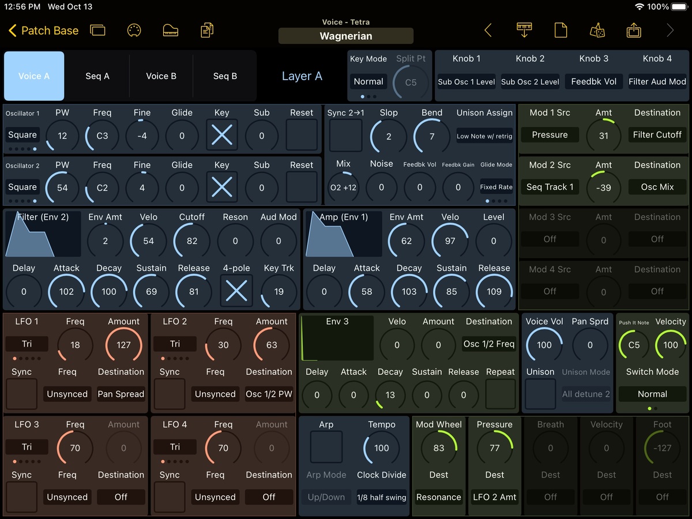Go to next patch arrow
The width and height of the screenshot is (692, 519).
(670, 31)
